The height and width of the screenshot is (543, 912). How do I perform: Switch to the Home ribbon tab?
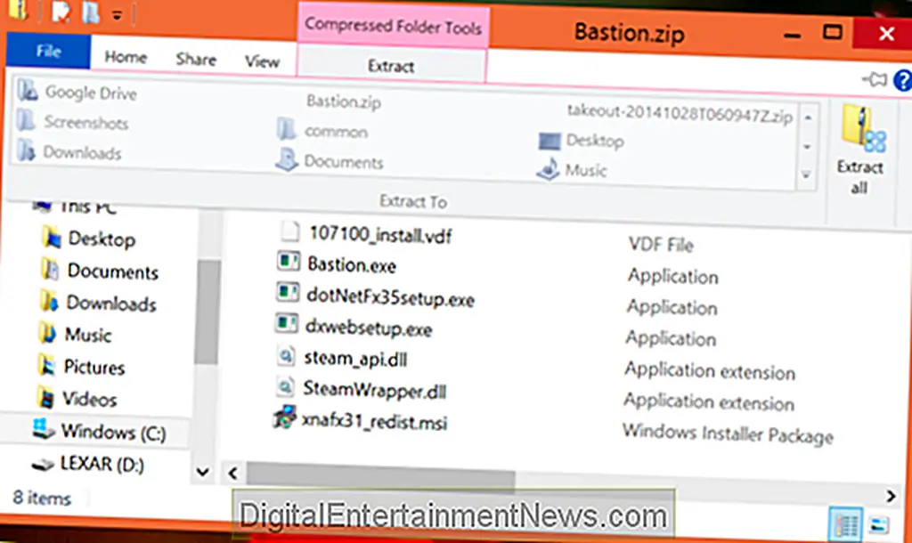[126, 56]
